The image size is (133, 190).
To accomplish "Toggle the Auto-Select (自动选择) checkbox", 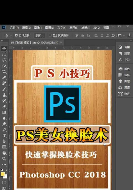I will [x=16, y=35].
